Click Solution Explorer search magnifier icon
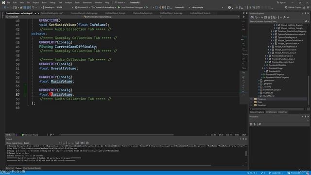Screen dimensions: 311x175 tap(306, 21)
